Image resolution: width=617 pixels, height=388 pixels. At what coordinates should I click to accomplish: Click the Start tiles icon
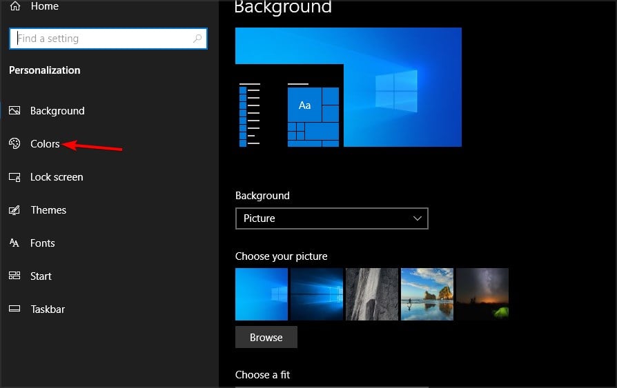point(14,276)
